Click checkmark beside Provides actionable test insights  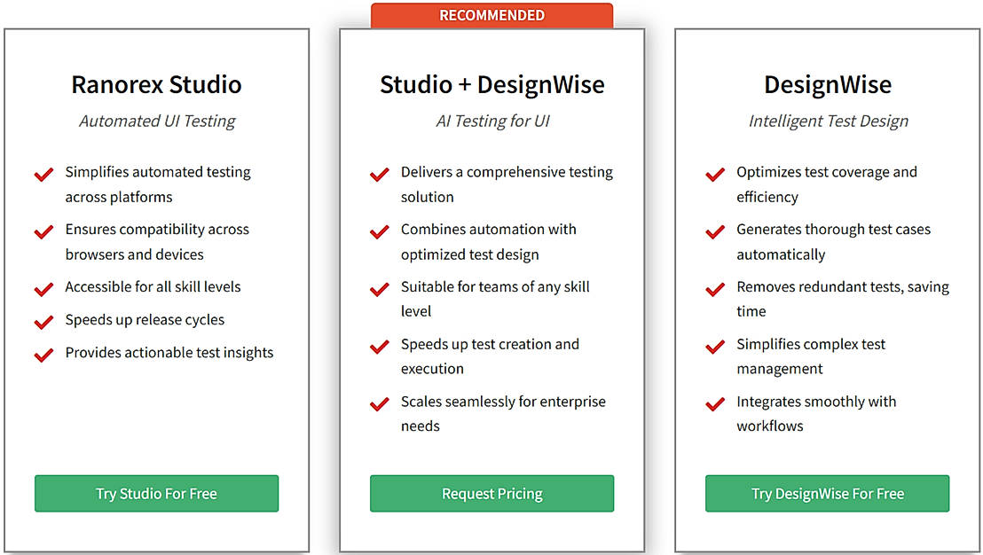[44, 355]
